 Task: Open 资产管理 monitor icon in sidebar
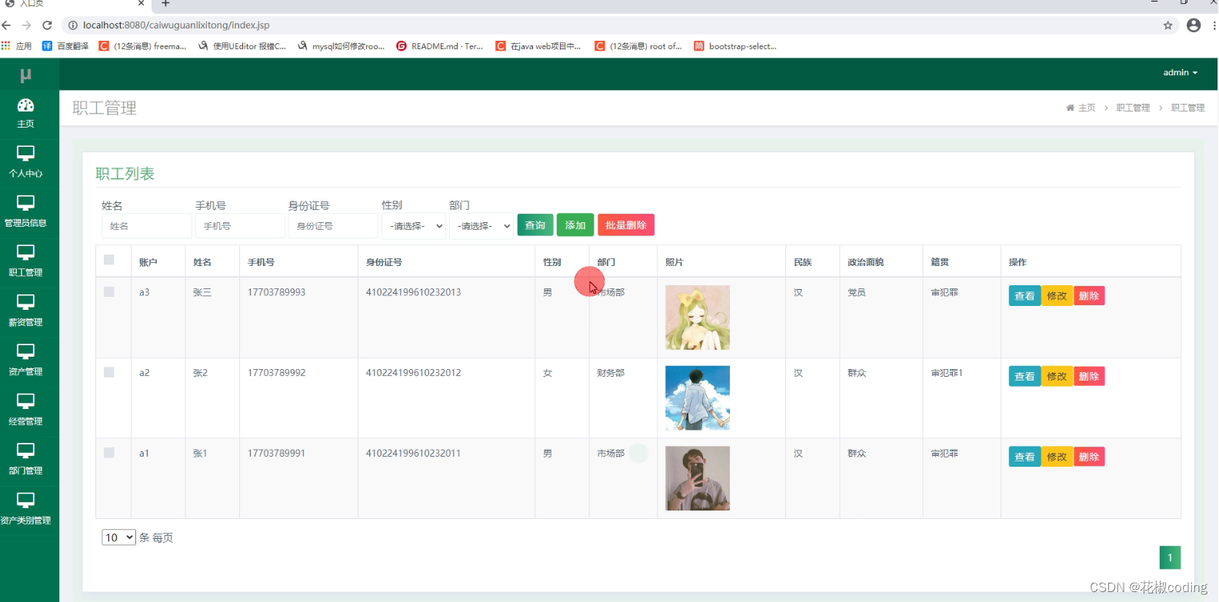point(25,352)
